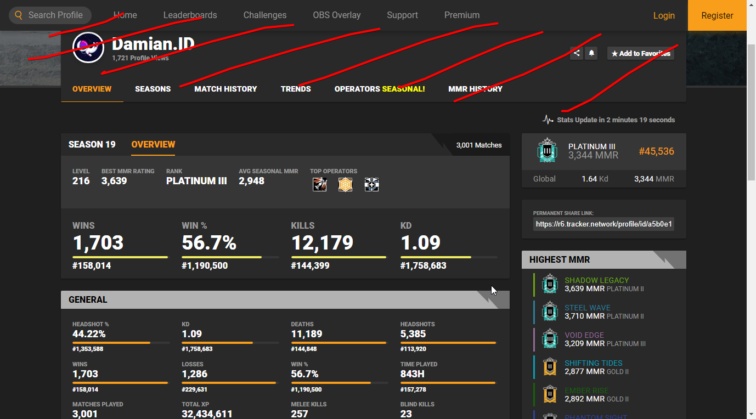
Task: Click the notification bell icon
Action: point(591,53)
